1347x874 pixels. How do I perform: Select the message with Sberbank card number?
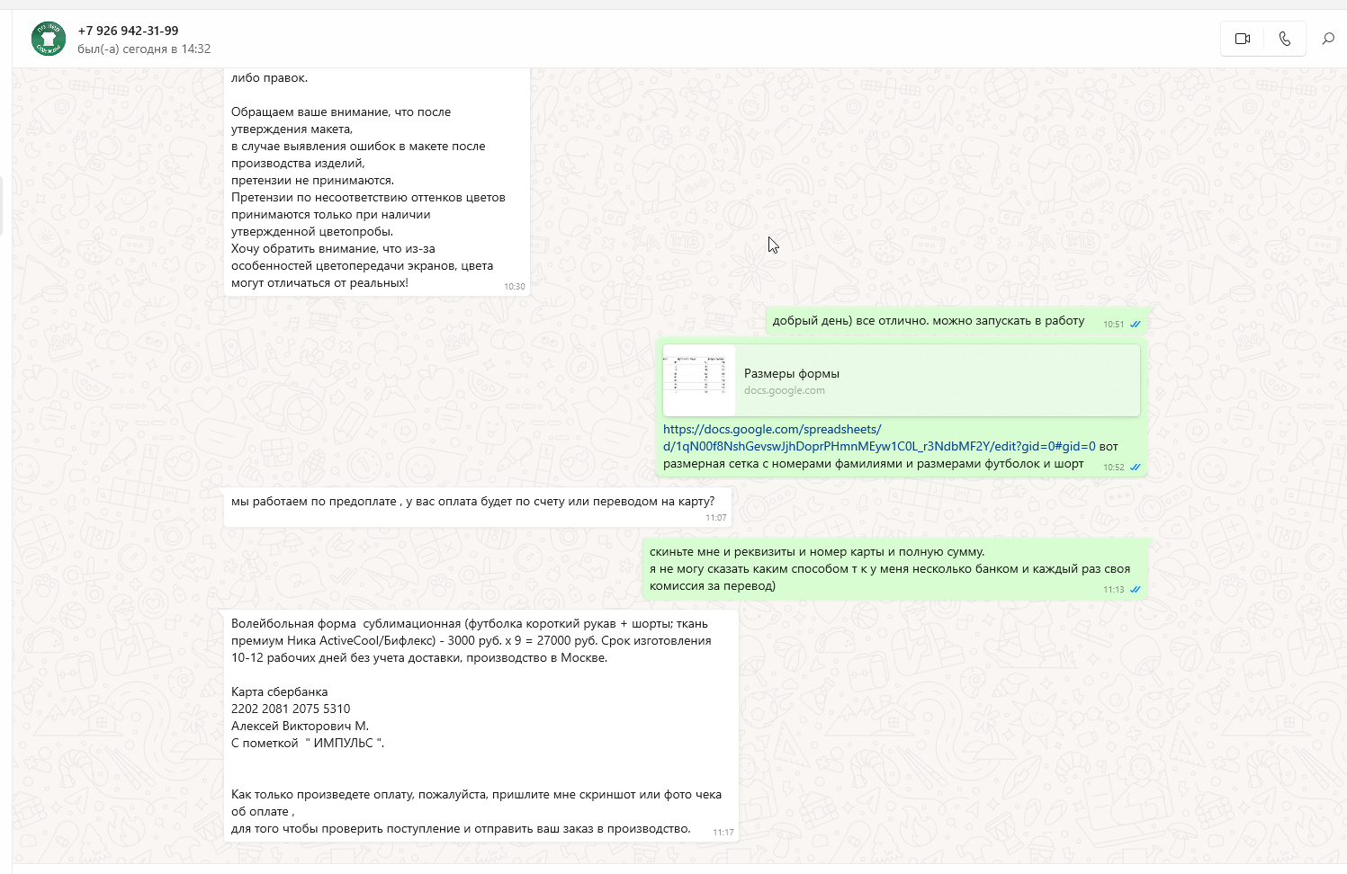coord(481,725)
